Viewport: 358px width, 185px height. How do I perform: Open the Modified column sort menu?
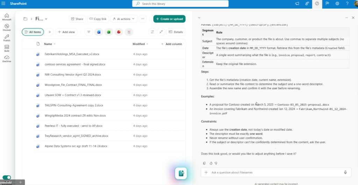(x=141, y=44)
